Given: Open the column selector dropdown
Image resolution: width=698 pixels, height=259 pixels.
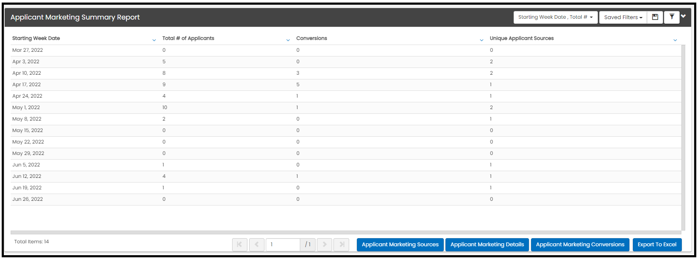Looking at the screenshot, I should [555, 17].
